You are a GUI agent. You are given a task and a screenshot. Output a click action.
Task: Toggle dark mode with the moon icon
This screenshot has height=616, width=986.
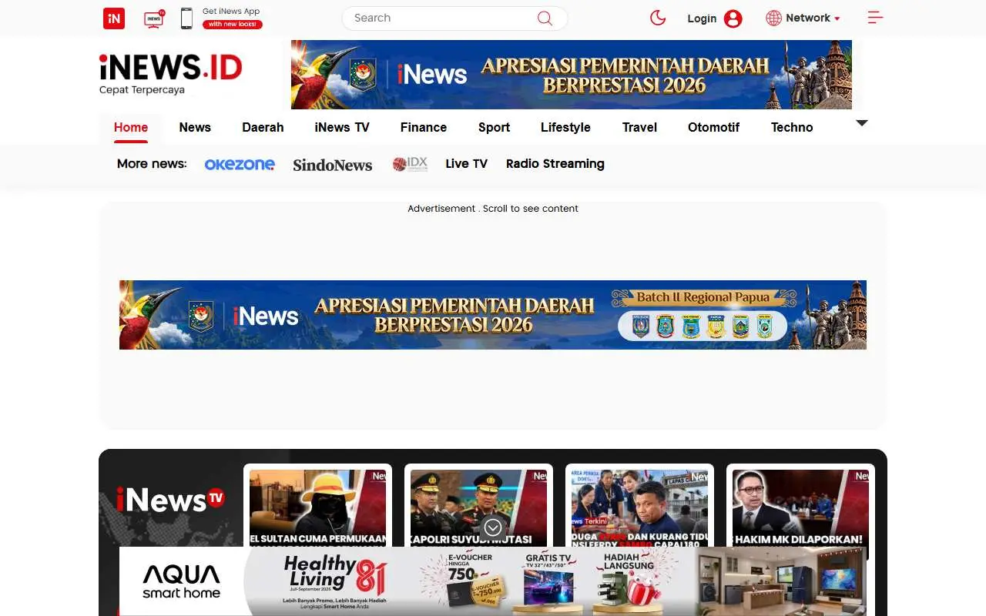pyautogui.click(x=658, y=18)
